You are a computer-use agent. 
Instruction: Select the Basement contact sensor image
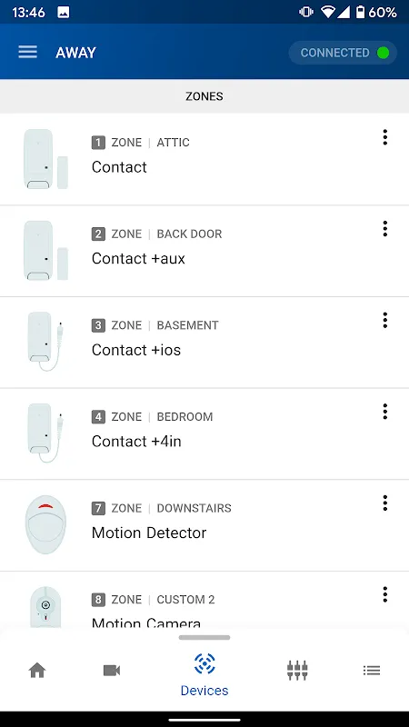(x=45, y=342)
